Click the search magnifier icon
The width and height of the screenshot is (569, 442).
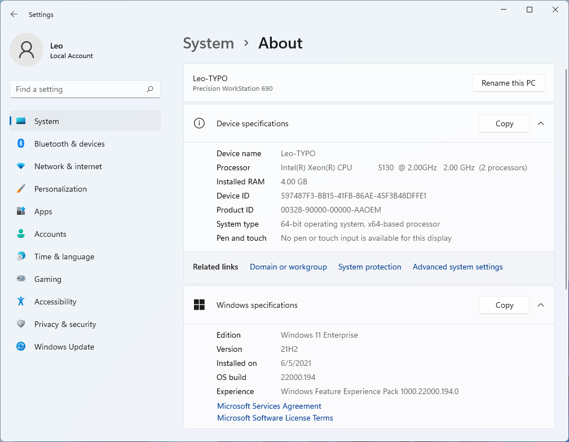click(x=150, y=89)
